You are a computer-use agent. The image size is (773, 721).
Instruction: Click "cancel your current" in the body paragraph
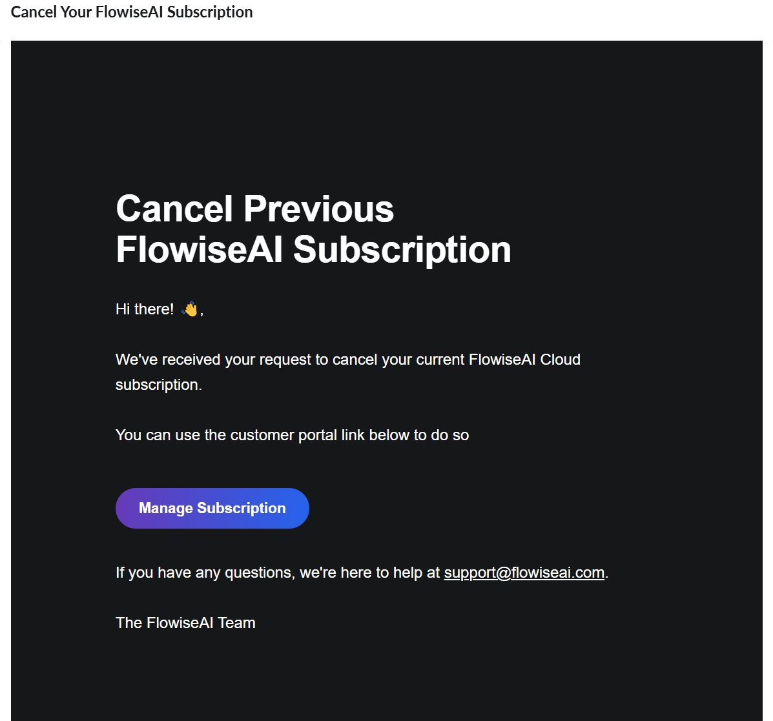pos(398,360)
